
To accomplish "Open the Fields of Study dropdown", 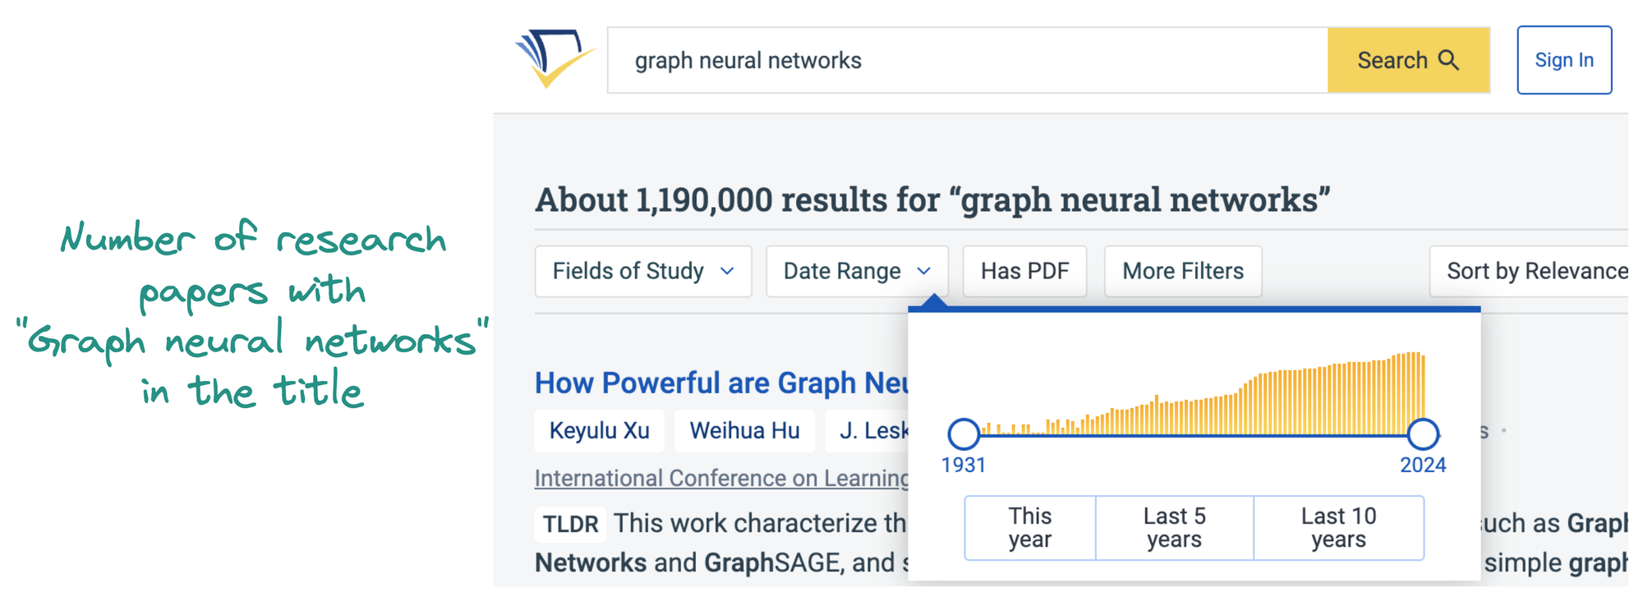I will click(643, 271).
